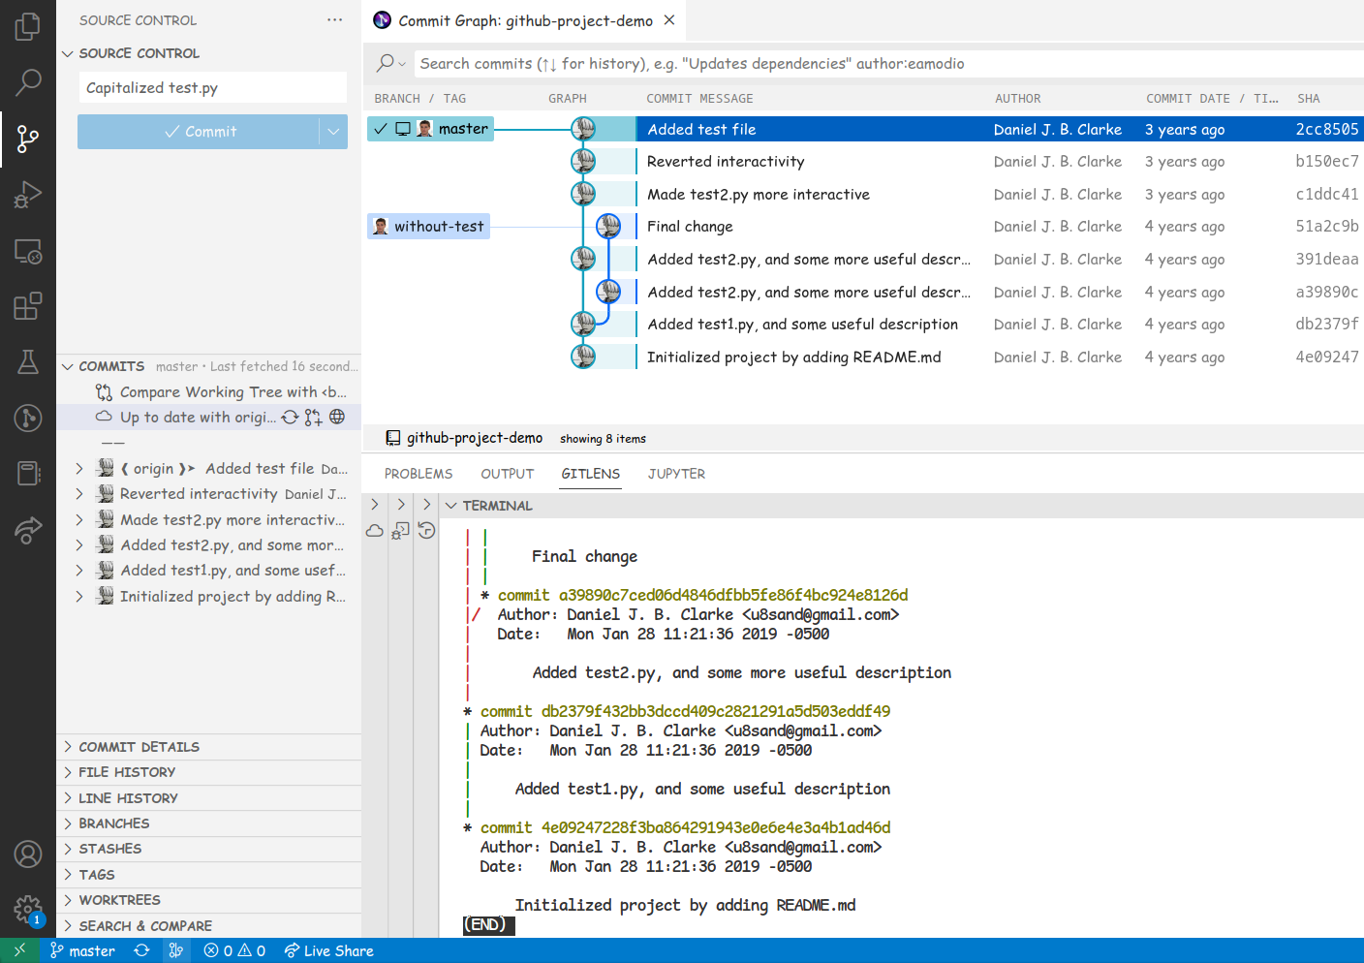Click Live Share in status bar
Viewport: 1364px width, 963px height.
coord(329,951)
